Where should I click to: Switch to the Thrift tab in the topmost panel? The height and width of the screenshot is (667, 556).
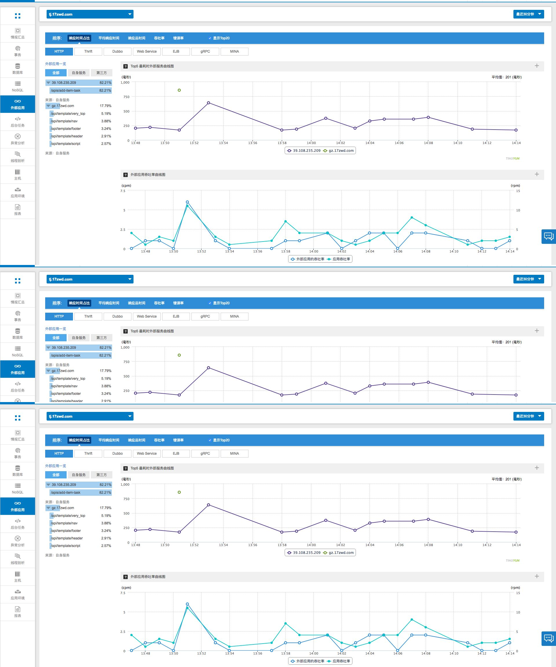(x=88, y=51)
